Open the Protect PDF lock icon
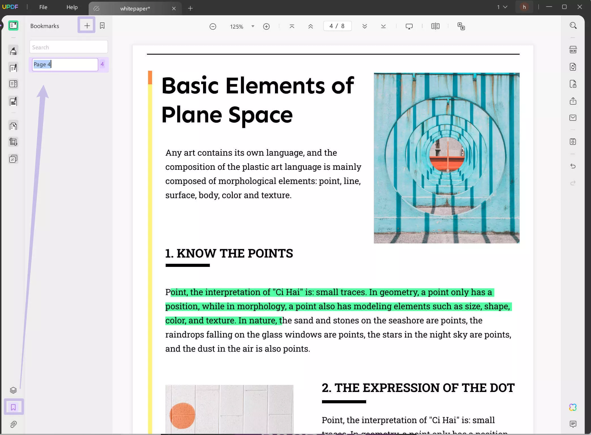 coord(573,84)
